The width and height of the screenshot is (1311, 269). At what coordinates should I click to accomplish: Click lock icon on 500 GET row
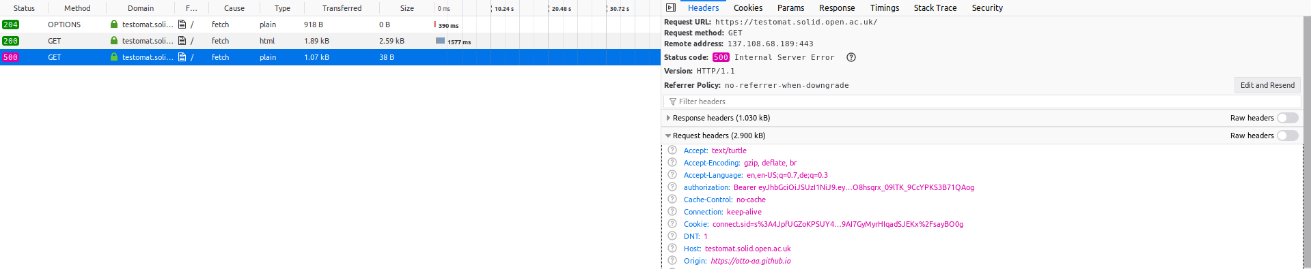pyautogui.click(x=114, y=57)
